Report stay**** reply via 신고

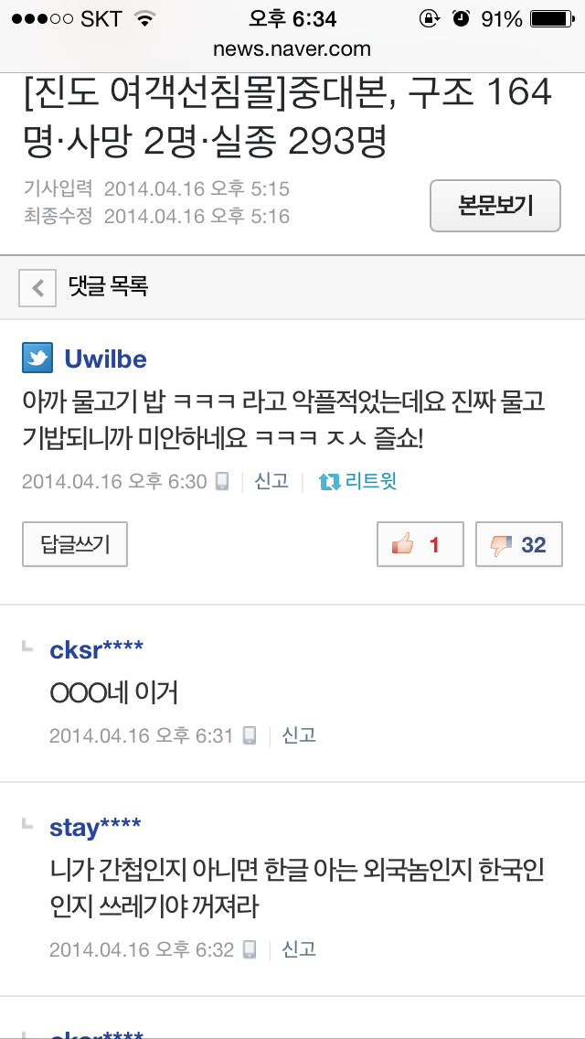coord(299,948)
